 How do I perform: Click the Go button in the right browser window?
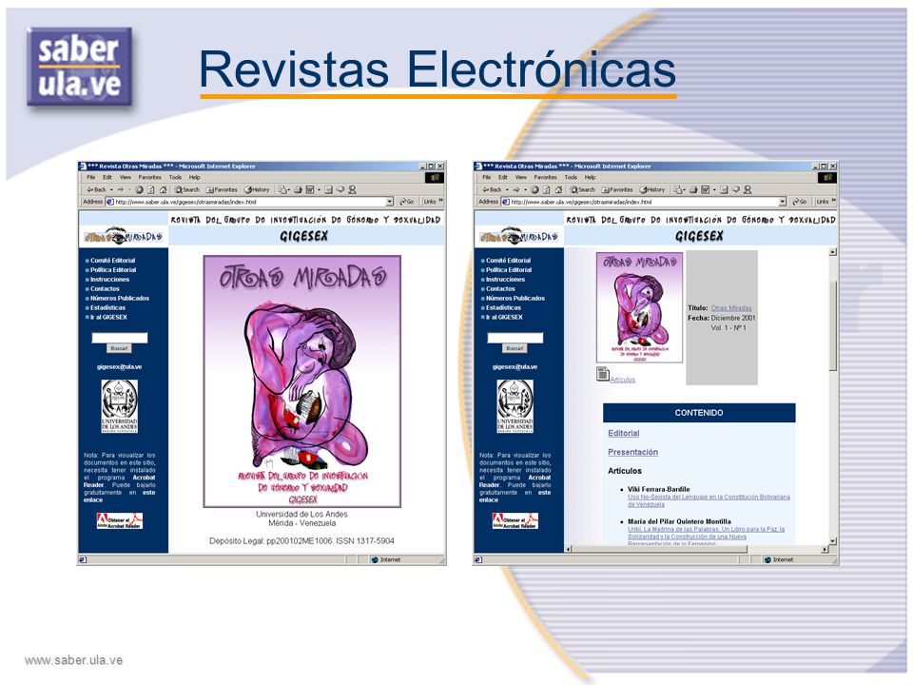click(800, 202)
